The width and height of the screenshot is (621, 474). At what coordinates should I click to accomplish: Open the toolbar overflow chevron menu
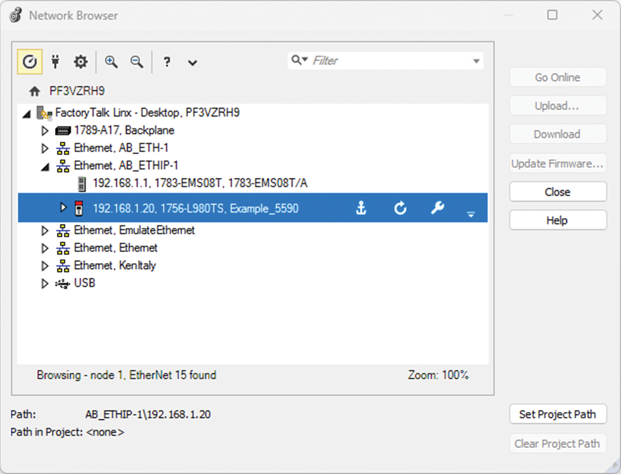[192, 61]
